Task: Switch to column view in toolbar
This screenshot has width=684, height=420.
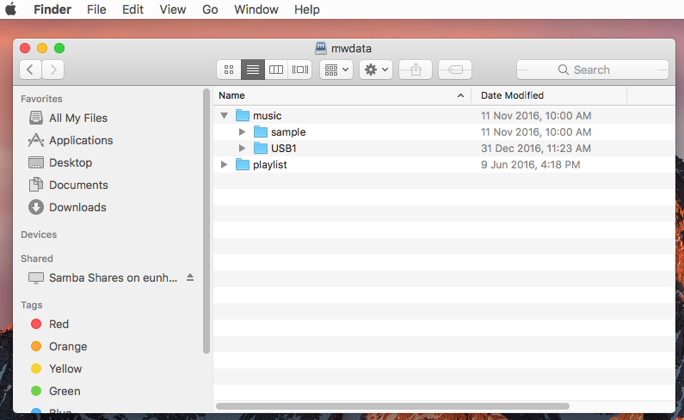Action: 276,70
